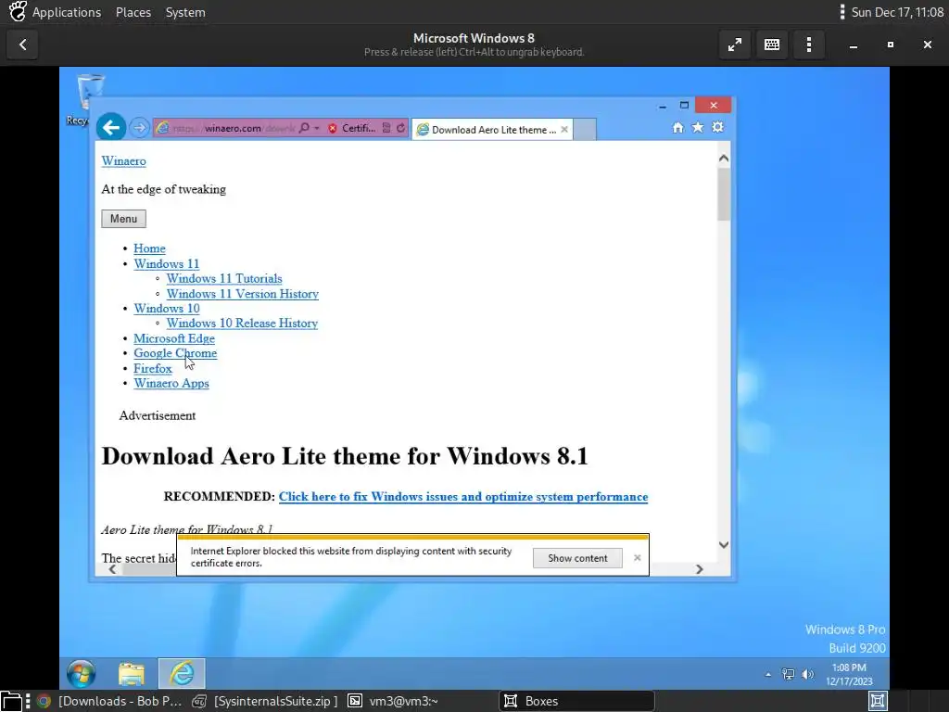Screen dimensions: 949x712
Task: Click the IE forward arrow button
Action: (x=139, y=128)
